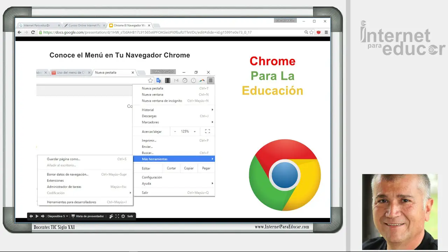Click the zoom magnifier icon in address bar
The image size is (448, 252).
306,32
